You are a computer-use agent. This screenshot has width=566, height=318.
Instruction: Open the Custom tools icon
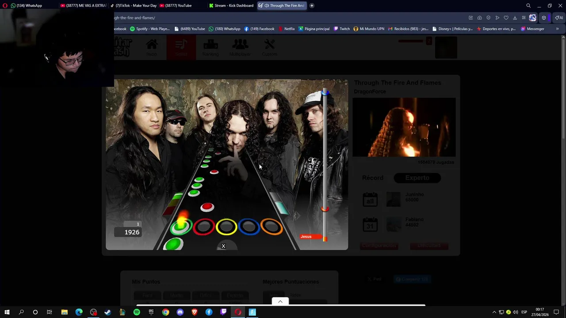point(269,47)
